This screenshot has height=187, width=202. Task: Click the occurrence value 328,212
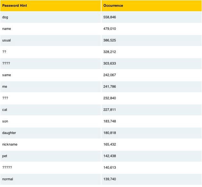click(110, 52)
